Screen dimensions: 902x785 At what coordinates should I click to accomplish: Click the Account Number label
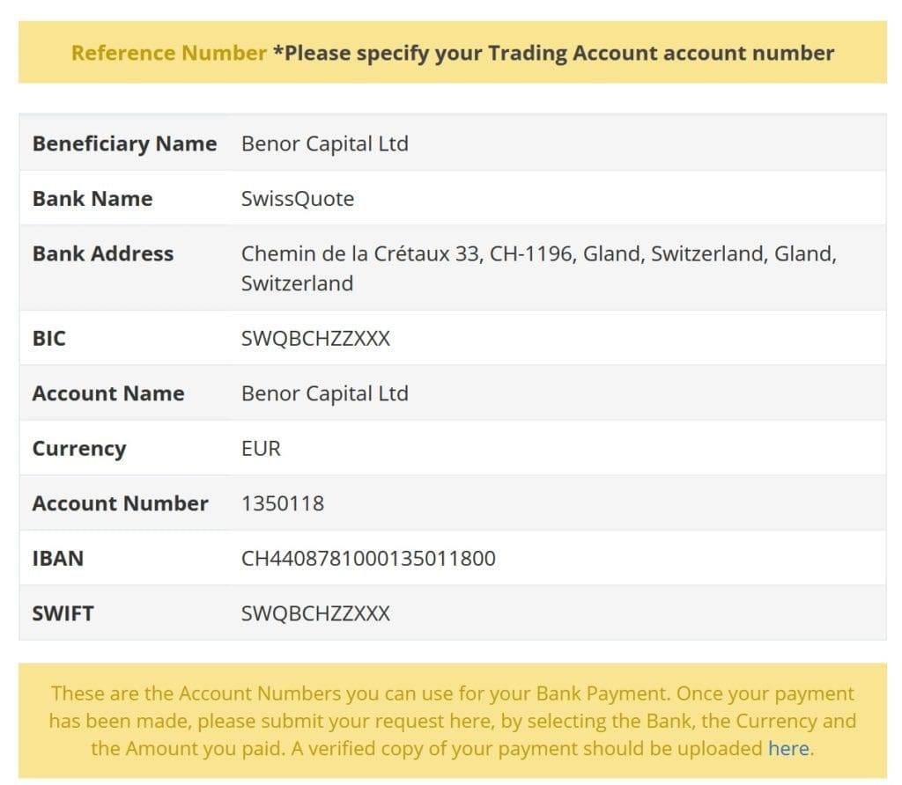(x=120, y=503)
